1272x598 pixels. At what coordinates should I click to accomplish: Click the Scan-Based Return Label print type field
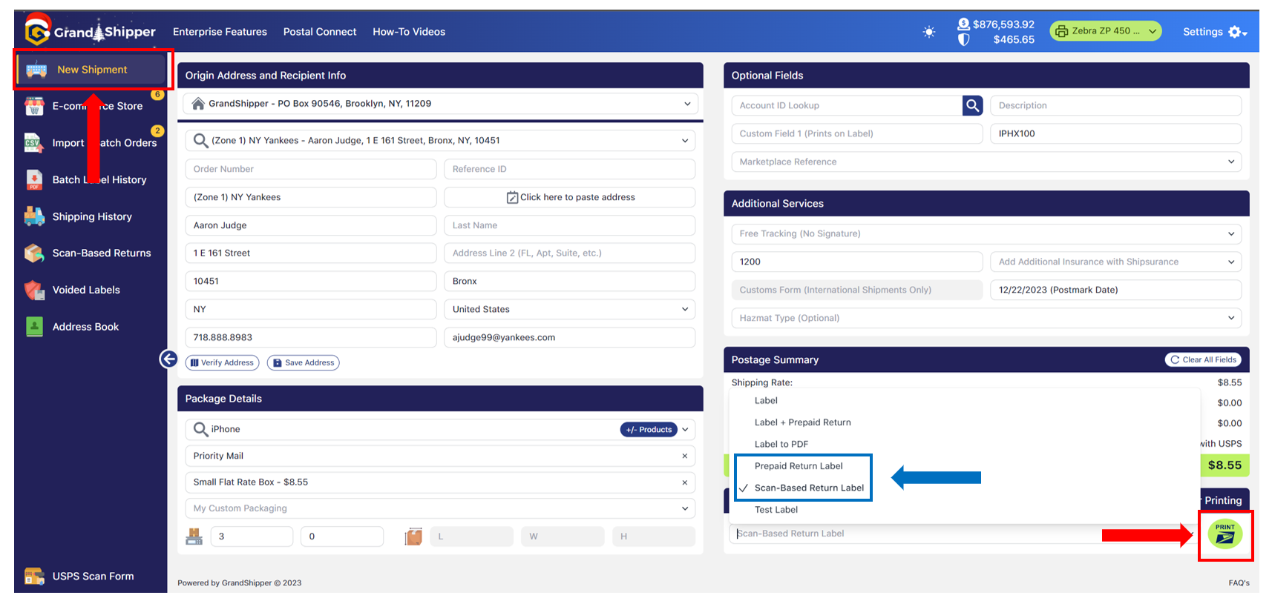click(x=963, y=534)
